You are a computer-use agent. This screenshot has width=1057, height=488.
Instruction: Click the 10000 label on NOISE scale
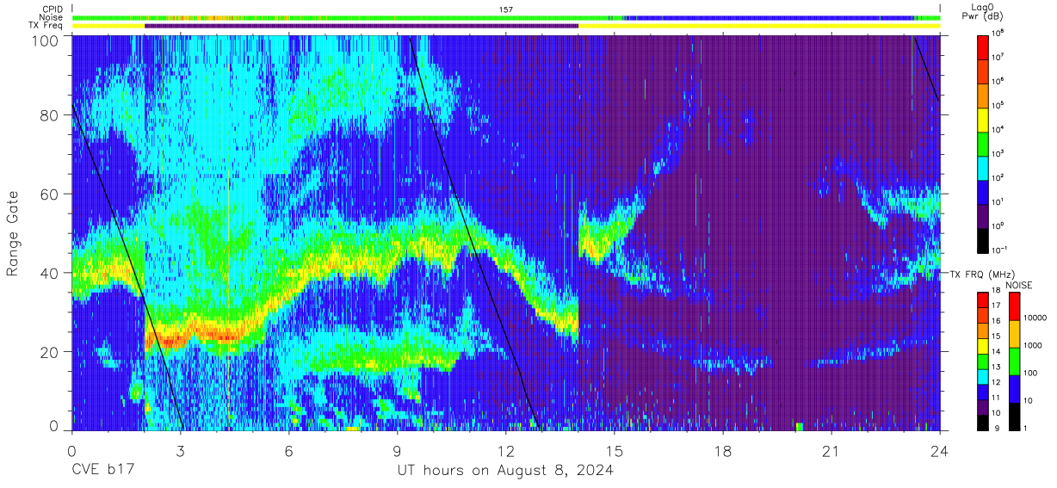[x=1034, y=317]
